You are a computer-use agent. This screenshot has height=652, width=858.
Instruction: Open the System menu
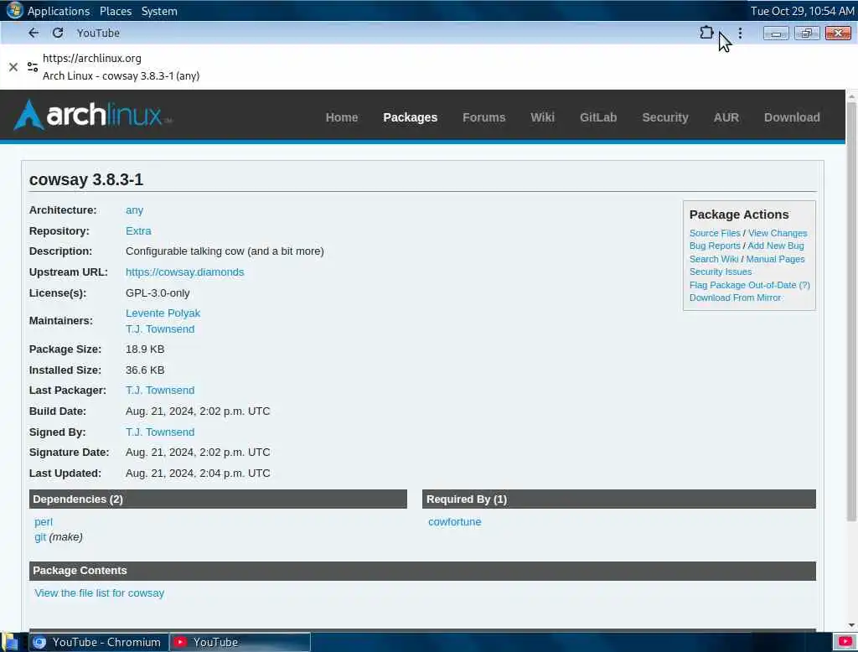point(159,11)
